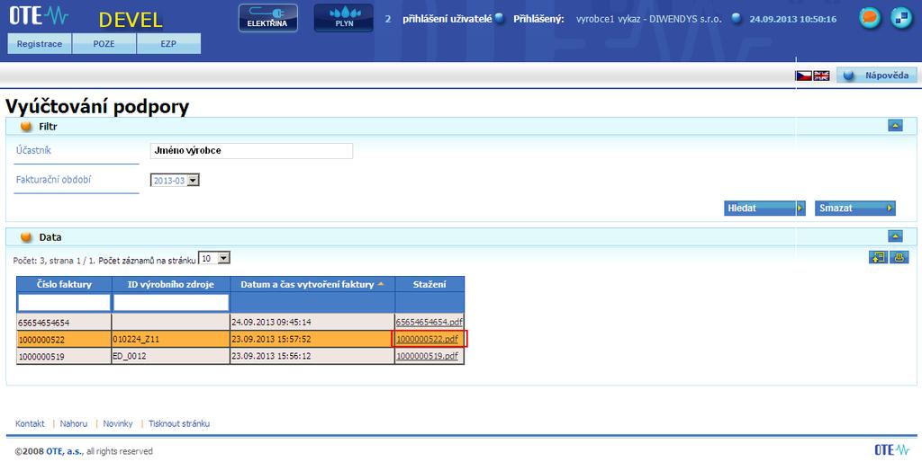The width and height of the screenshot is (922, 462).
Task: Select invoice row 65654654654
Action: click(x=240, y=323)
